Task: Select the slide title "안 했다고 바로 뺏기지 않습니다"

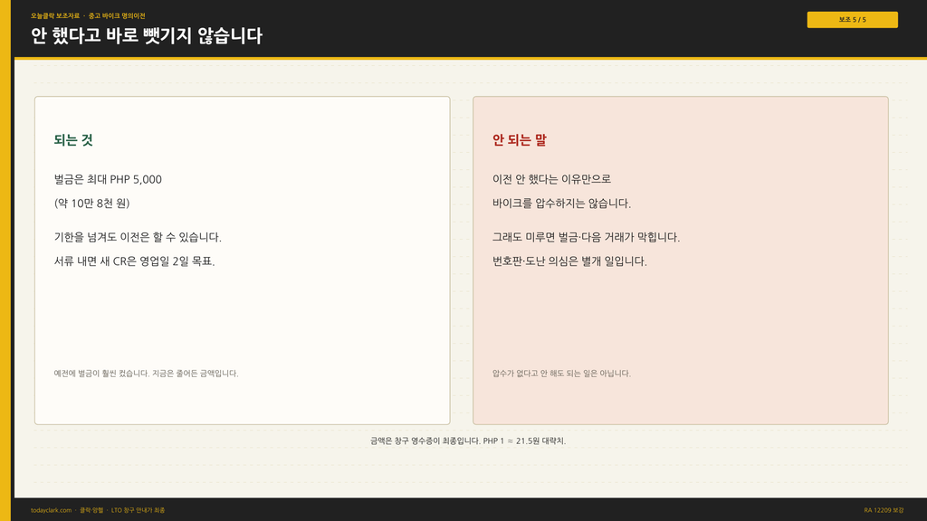Action: pos(146,35)
